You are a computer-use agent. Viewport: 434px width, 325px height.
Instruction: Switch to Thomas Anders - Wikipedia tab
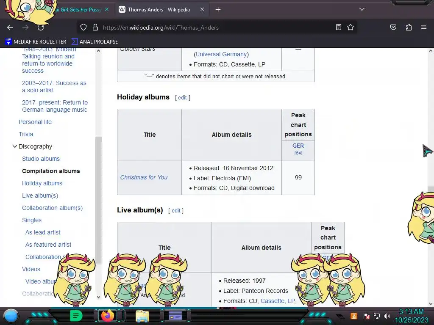[x=159, y=10]
